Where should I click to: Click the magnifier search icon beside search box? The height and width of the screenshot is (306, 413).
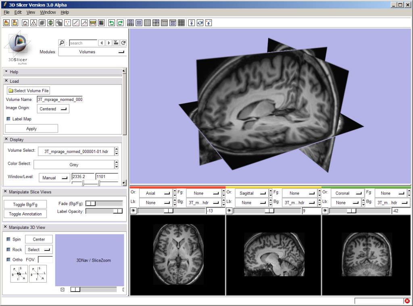(62, 43)
